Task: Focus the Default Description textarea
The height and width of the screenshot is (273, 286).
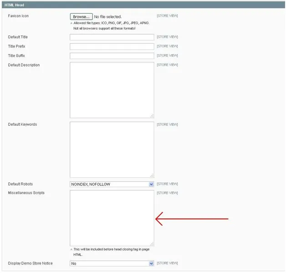Action: click(112, 90)
